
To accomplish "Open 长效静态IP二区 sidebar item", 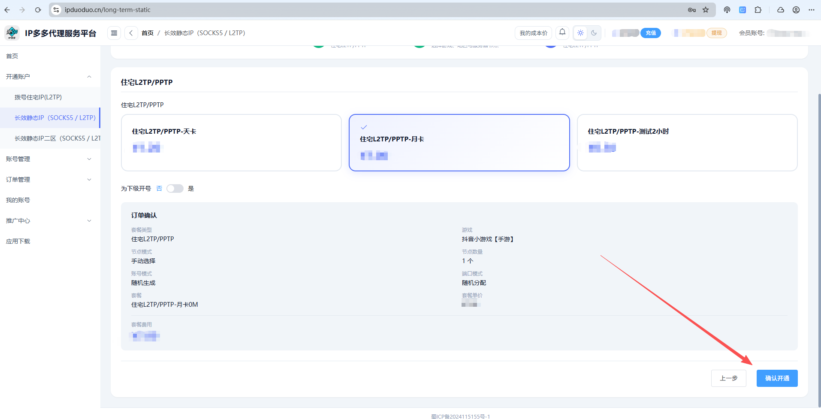I will 50,138.
